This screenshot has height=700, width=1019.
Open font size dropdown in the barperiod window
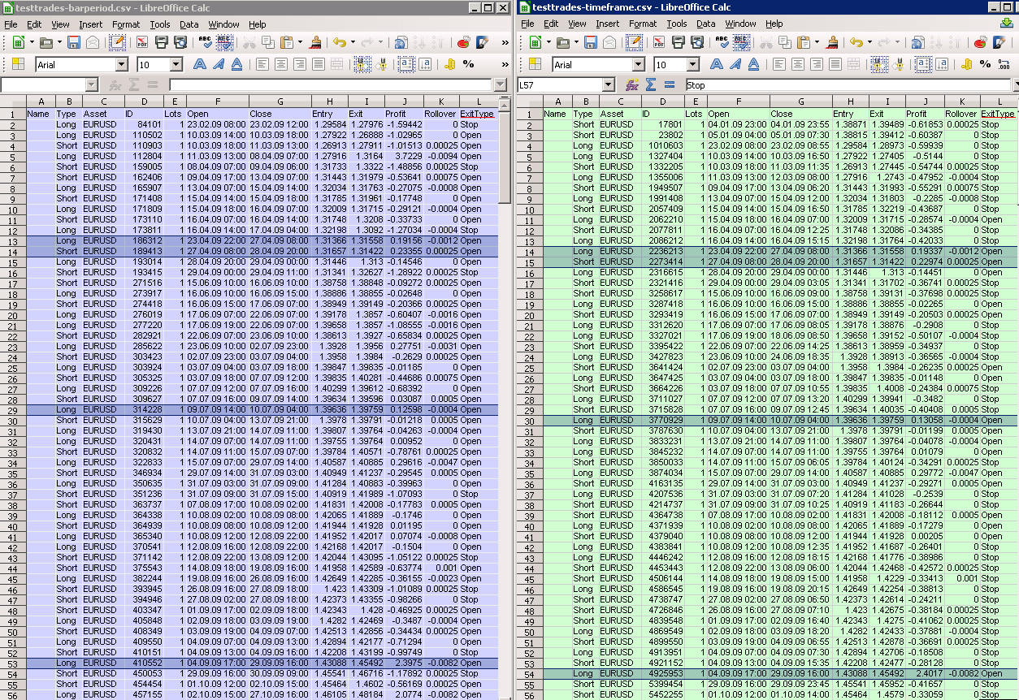pos(176,64)
